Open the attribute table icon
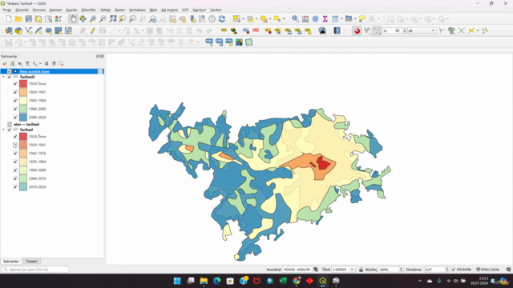 point(335,19)
